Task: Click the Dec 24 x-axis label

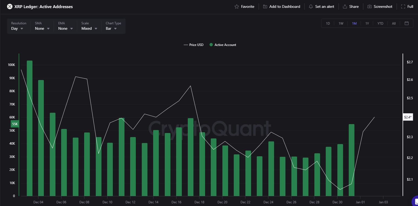Action: pos(268,202)
